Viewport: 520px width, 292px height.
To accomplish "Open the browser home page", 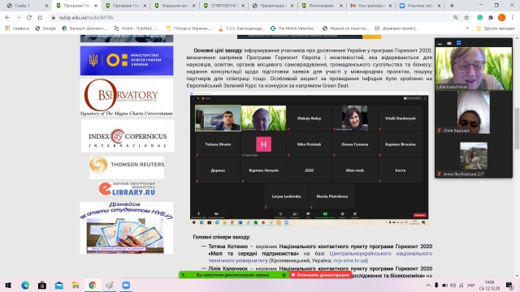I will [x=40, y=18].
